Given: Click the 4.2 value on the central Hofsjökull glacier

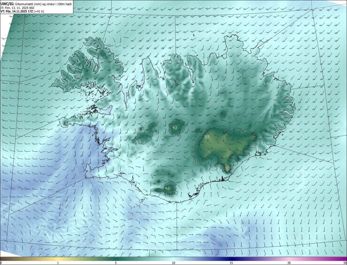Looking at the screenshot, I should tap(175, 127).
